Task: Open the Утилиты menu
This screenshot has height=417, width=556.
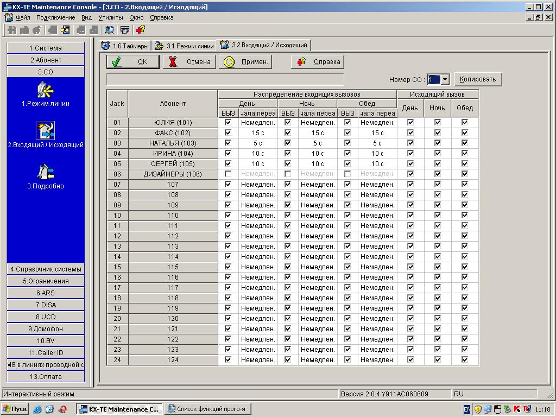Action: pyautogui.click(x=111, y=17)
